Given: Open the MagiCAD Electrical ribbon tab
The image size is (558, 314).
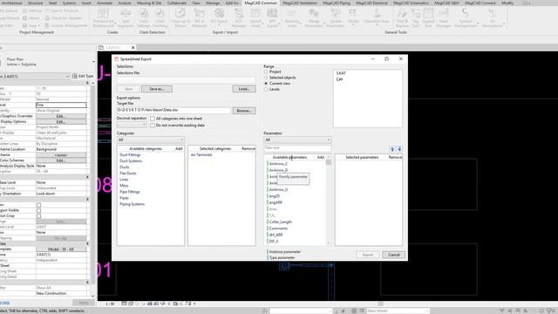Looking at the screenshot, I should (x=371, y=3).
